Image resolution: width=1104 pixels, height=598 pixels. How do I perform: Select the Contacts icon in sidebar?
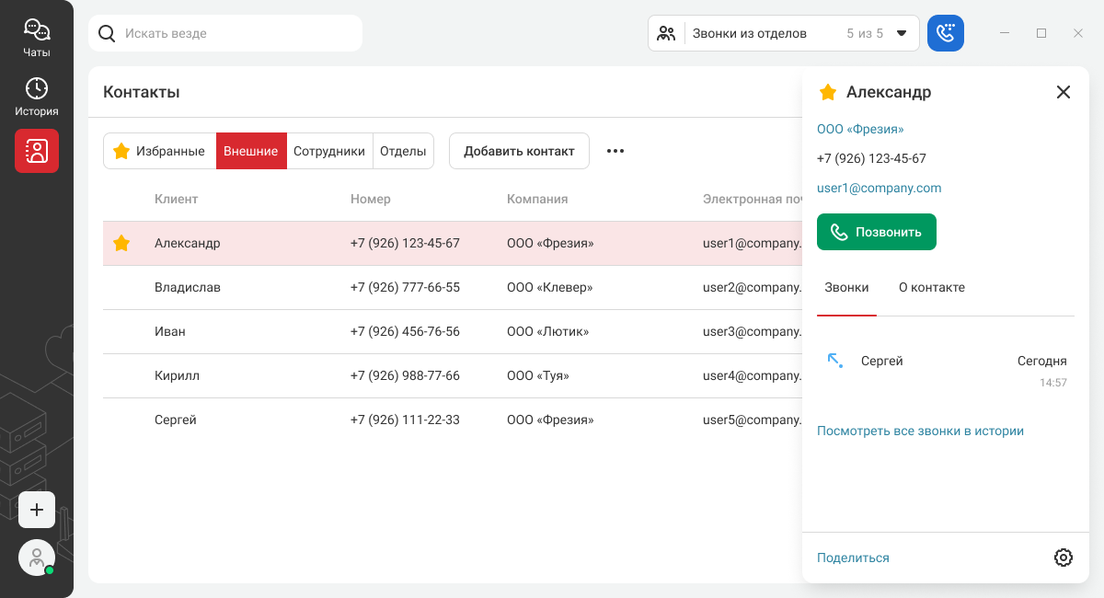(37, 151)
